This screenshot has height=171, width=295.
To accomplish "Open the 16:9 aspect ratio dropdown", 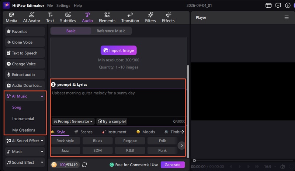I will pos(270,167).
